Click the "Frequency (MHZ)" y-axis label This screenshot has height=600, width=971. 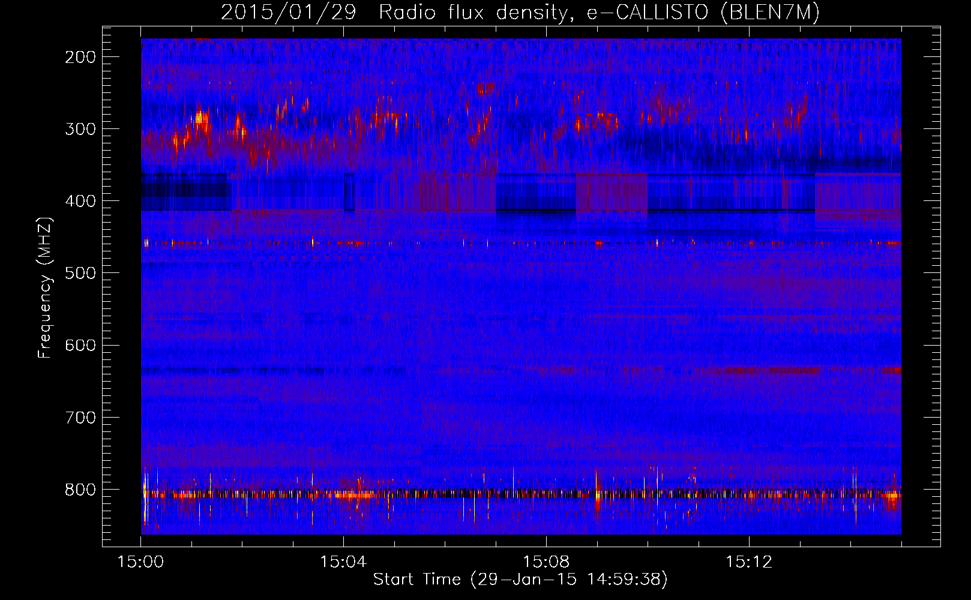point(45,287)
